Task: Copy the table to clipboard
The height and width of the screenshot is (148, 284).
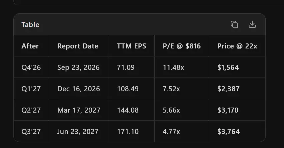Action: tap(234, 24)
